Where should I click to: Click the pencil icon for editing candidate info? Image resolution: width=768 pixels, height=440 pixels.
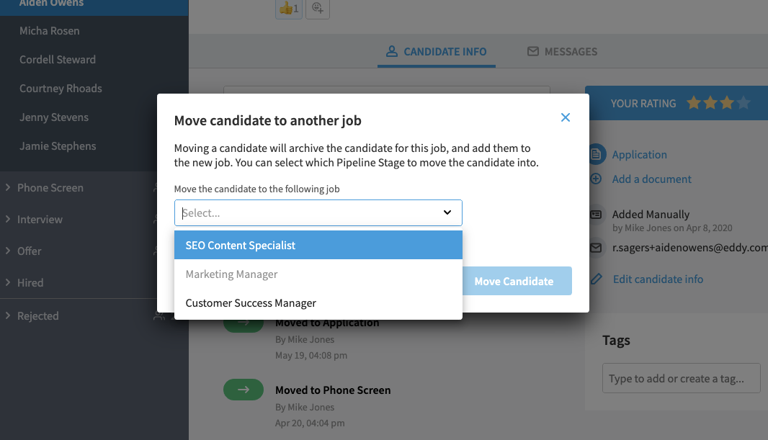596,279
